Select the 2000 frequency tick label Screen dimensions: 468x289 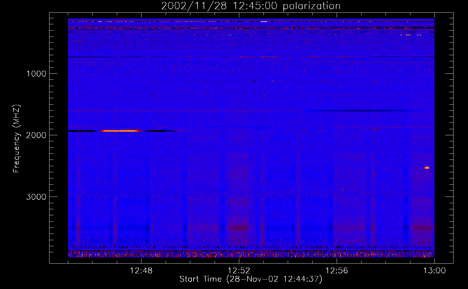click(36, 135)
